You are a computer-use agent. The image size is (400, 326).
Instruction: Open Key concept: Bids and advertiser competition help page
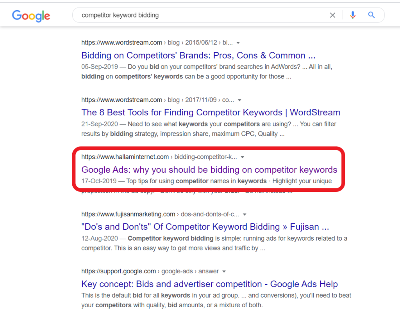tap(209, 284)
